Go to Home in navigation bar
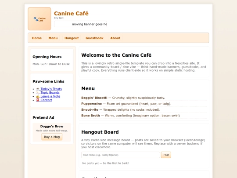This screenshot has height=178, width=237. click(x=37, y=38)
